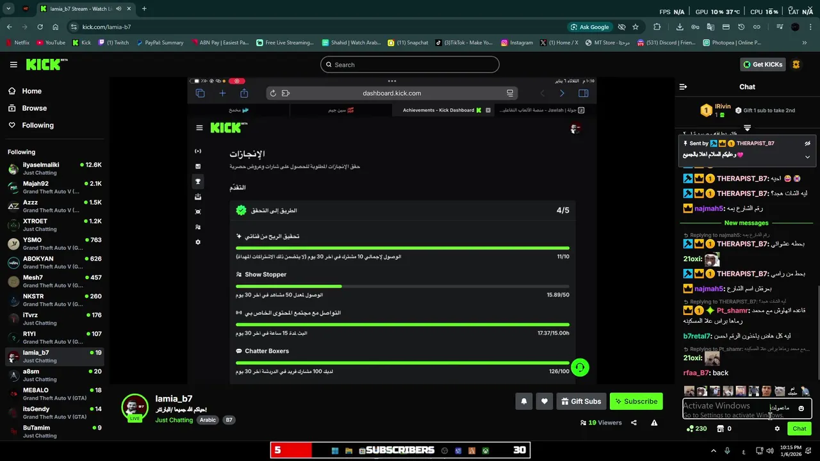Image resolution: width=820 pixels, height=461 pixels.
Task: Open the Kick sidebar hamburger menu
Action: point(13,65)
